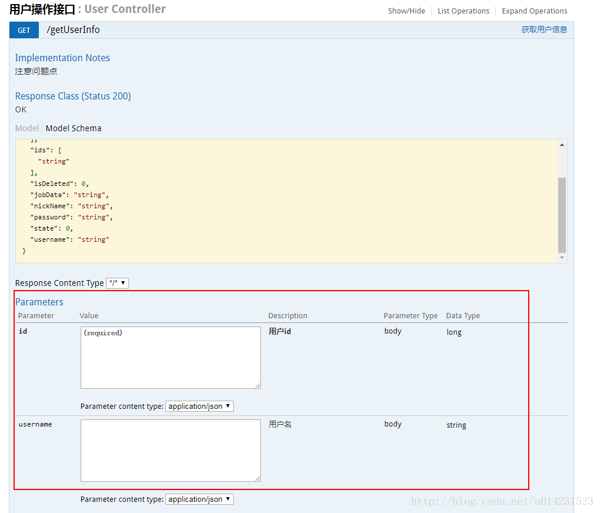Switch to the Model Schema tab
Image resolution: width=600 pixels, height=513 pixels.
(74, 128)
